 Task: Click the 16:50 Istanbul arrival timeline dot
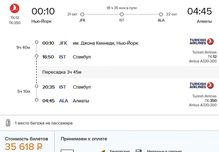(37, 56)
